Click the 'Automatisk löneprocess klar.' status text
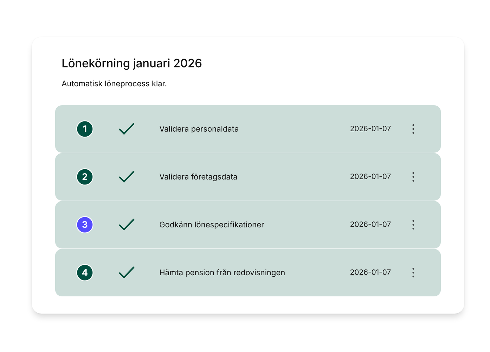Screen dimensions: 490x352 [114, 84]
